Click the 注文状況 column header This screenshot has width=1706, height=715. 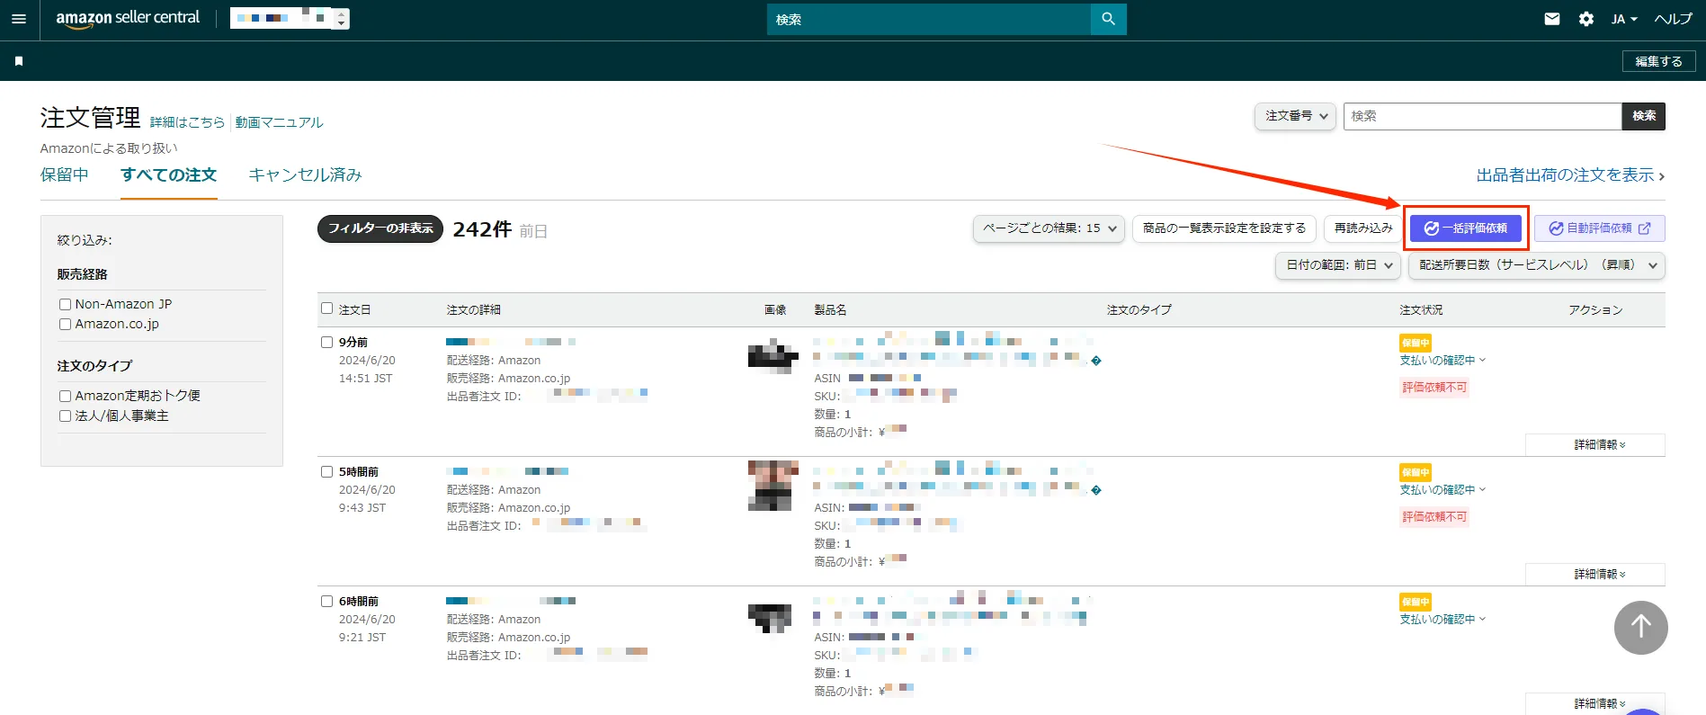1421,309
